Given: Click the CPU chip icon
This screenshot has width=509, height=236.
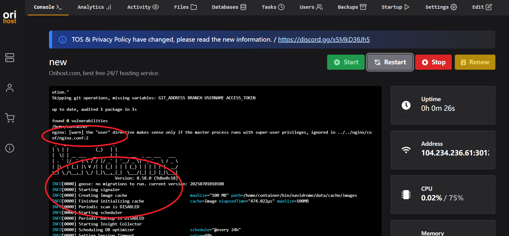Looking at the screenshot, I should [406, 195].
